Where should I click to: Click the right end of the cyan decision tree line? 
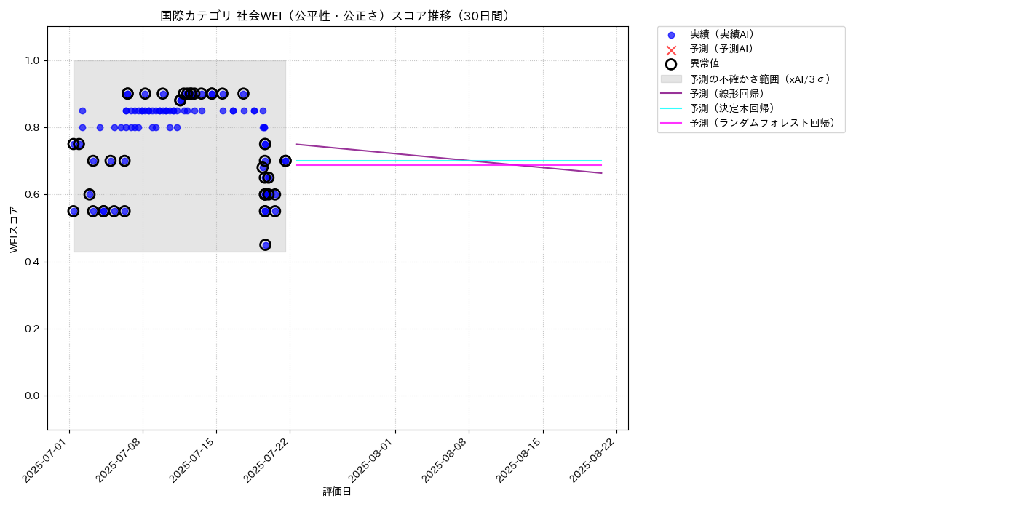601,161
